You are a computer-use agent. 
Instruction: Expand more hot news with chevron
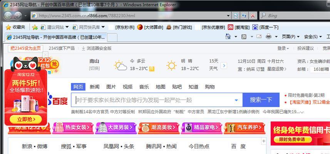(302, 112)
